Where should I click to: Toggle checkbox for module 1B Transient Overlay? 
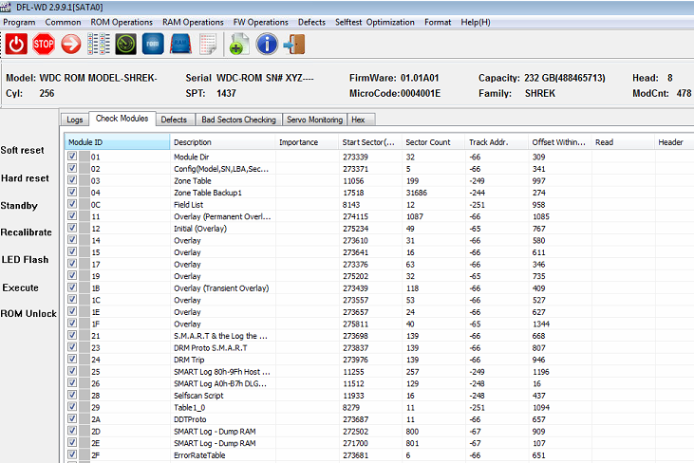[72, 287]
